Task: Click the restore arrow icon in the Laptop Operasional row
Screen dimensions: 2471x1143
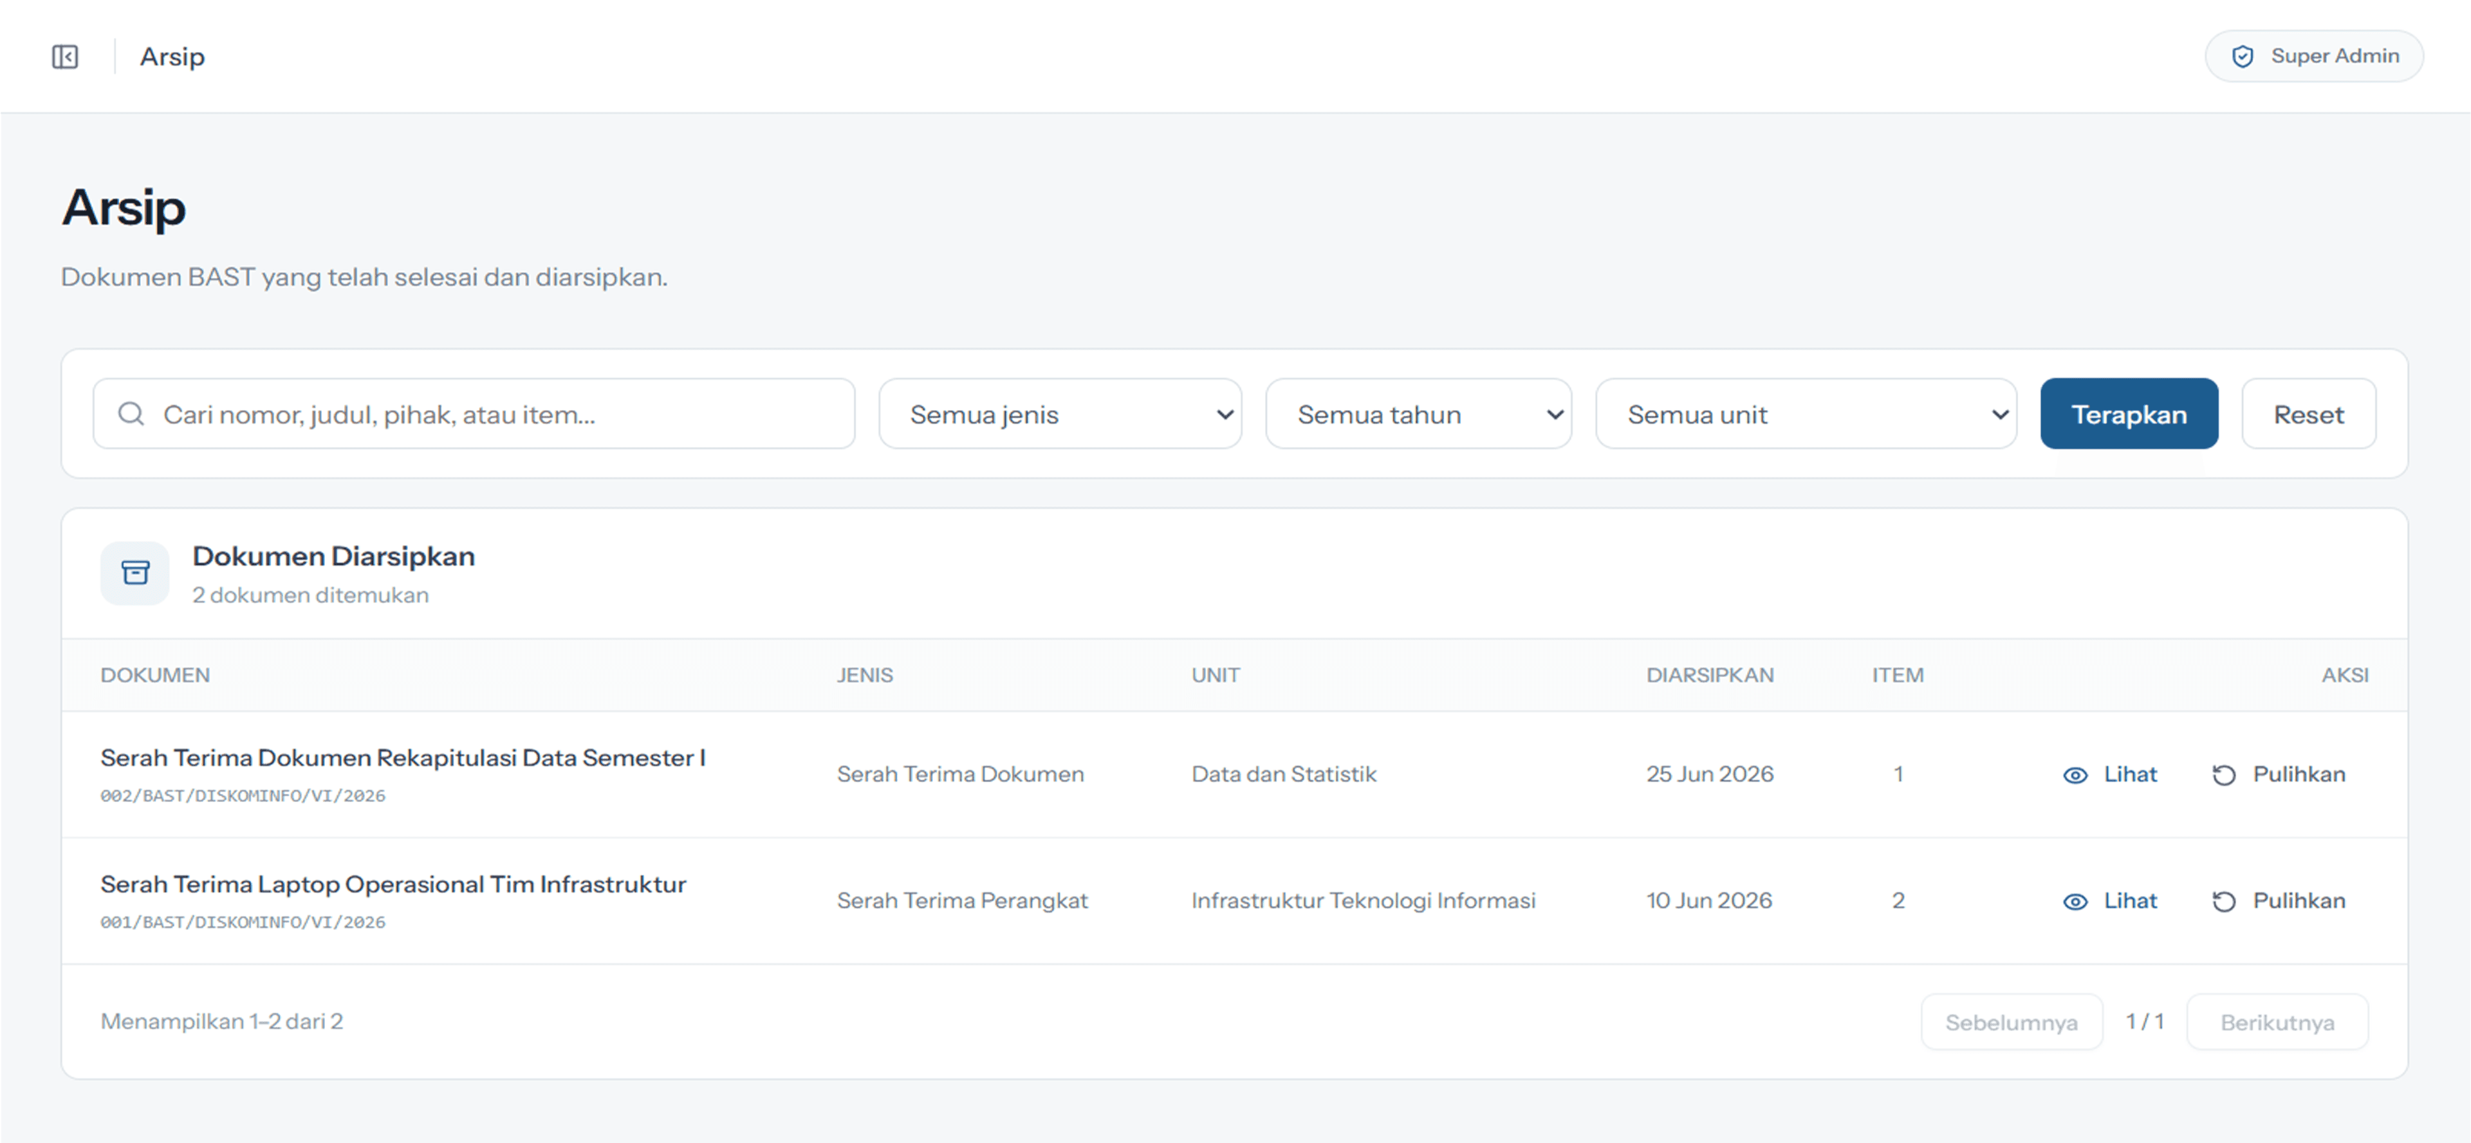Action: tap(2223, 902)
